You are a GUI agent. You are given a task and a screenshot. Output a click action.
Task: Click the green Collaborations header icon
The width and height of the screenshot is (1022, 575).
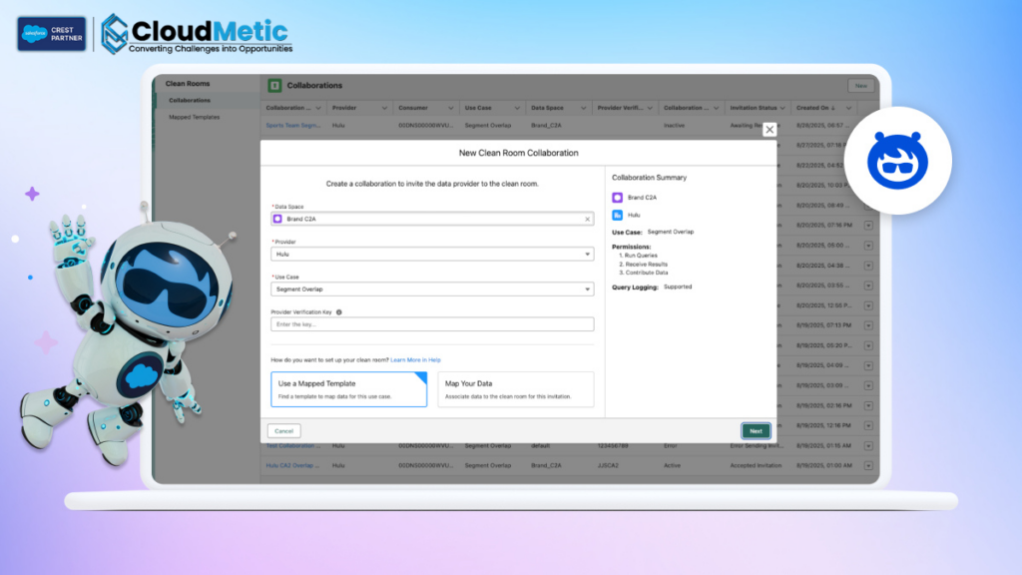274,86
